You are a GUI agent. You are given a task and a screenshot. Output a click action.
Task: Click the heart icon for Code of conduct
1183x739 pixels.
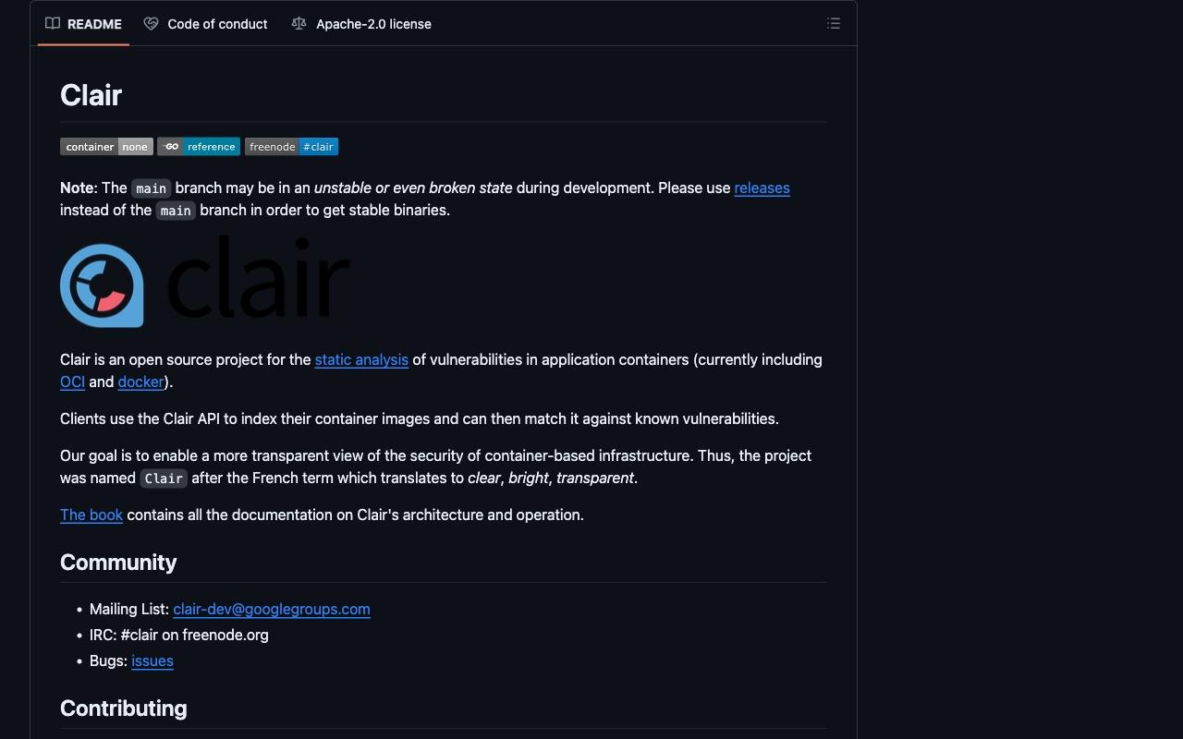(151, 24)
